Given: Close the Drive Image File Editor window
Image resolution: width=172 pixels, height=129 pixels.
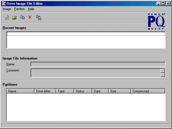Looking at the screenshot, I should 168,4.
